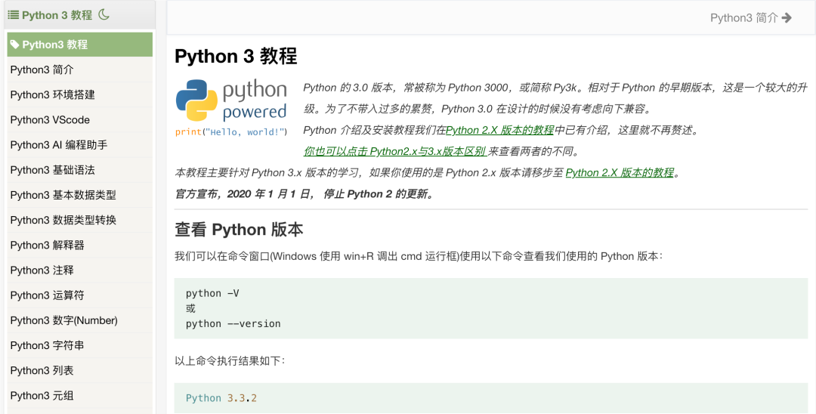Click the 官方宣布 Python 2 停止更新 sentence

click(305, 194)
